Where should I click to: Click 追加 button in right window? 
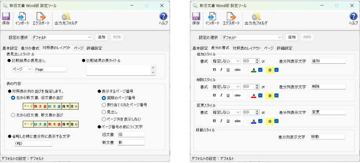click(292, 37)
